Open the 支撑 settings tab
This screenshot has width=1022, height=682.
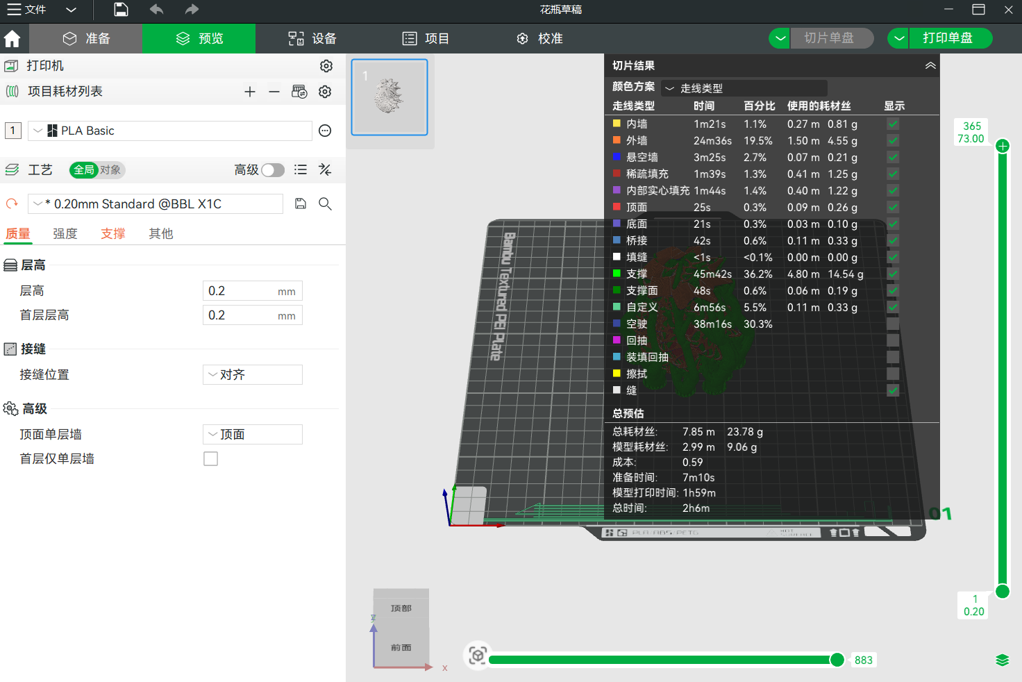pyautogui.click(x=113, y=234)
